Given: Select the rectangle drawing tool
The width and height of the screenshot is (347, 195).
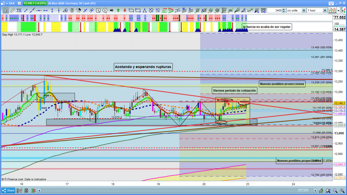Looking at the screenshot, I should pos(138,10).
